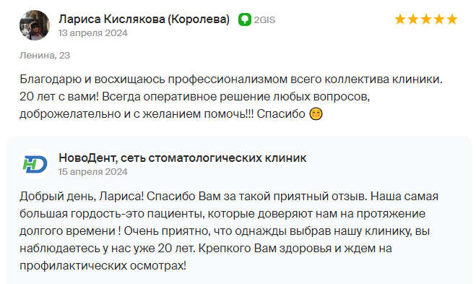This screenshot has height=284, width=476.
Task: Click the greeting Добрый день, Лариса! in reply
Action: pos(82,197)
